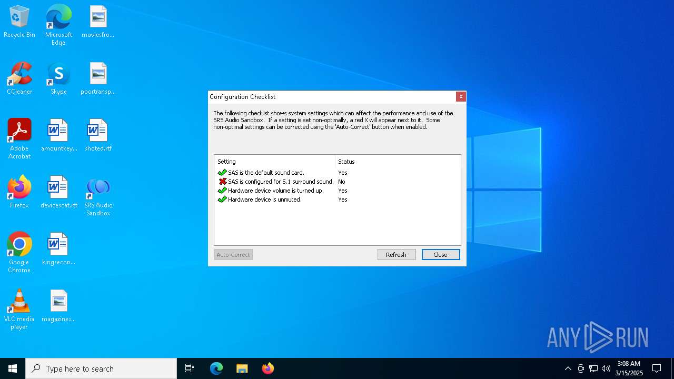The height and width of the screenshot is (379, 674).
Task: Close Configuration Checklist with X button
Action: point(461,96)
